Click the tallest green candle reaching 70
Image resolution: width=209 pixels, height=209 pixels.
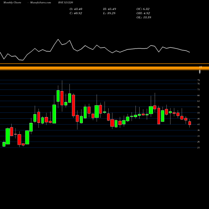tap(58, 96)
